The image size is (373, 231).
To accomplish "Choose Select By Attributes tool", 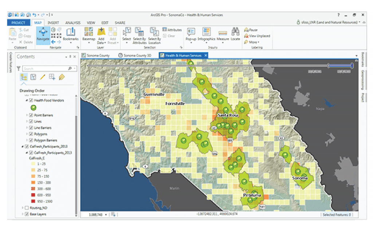I will (x=140, y=35).
